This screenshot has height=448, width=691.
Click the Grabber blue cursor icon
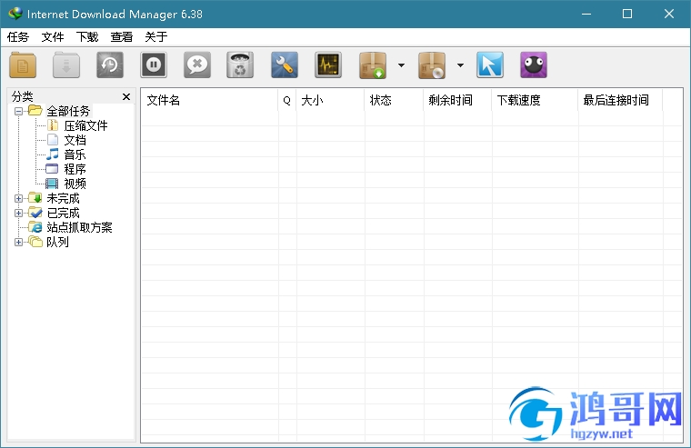489,65
